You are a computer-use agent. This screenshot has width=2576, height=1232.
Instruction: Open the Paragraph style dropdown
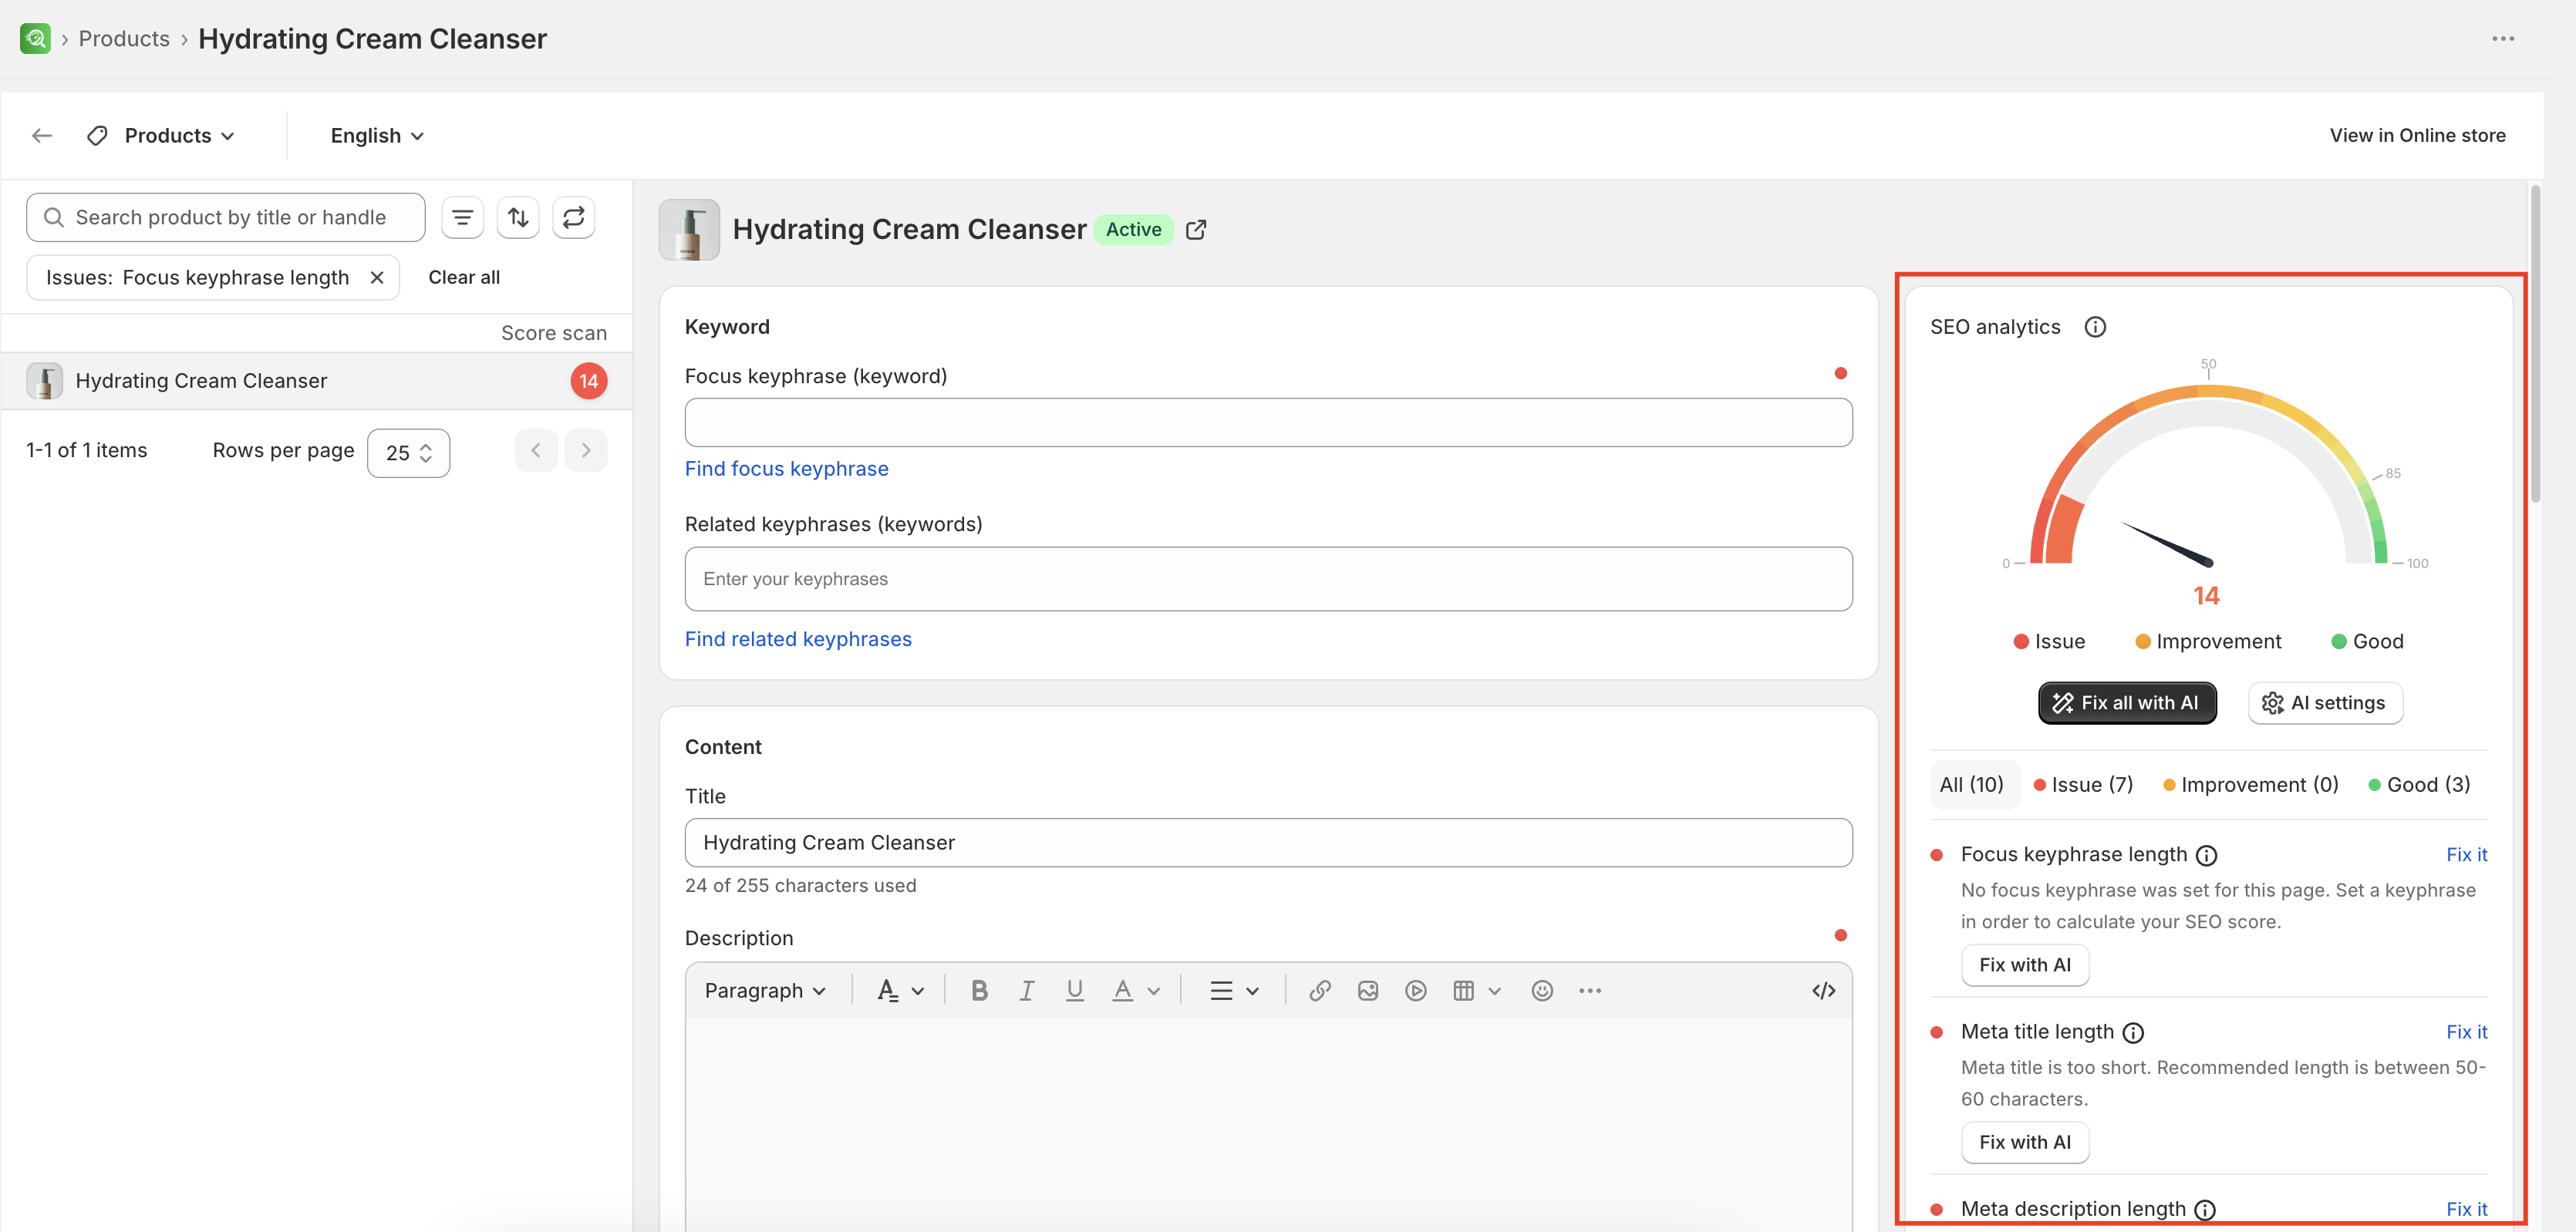(x=765, y=990)
